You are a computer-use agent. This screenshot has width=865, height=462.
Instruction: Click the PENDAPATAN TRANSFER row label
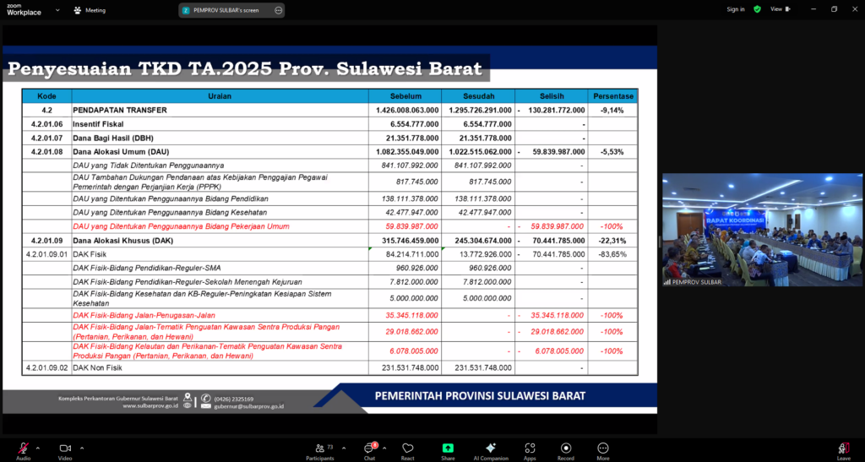[x=120, y=111]
